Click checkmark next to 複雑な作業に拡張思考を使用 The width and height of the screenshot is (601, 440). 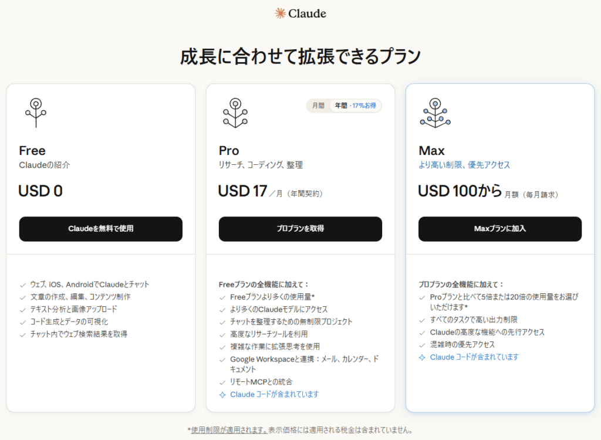tap(222, 347)
